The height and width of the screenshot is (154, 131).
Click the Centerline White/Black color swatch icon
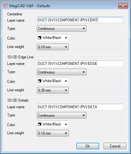(x=40, y=38)
